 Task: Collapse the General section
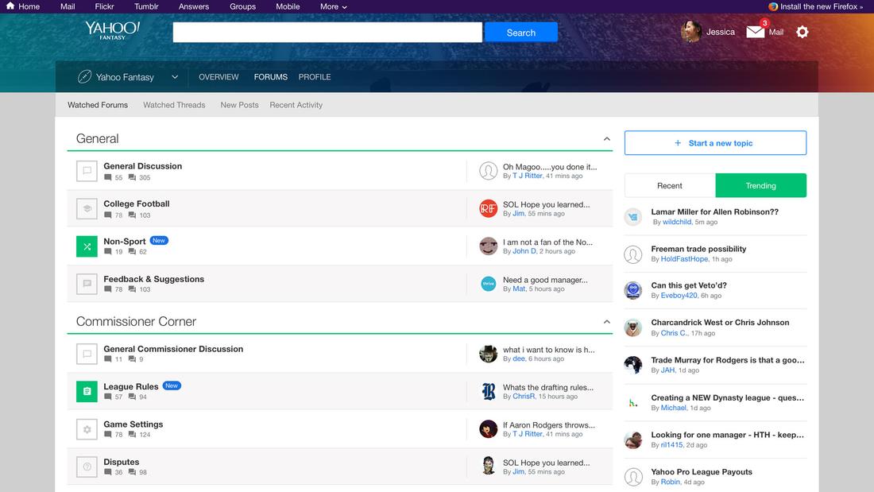[x=607, y=139]
